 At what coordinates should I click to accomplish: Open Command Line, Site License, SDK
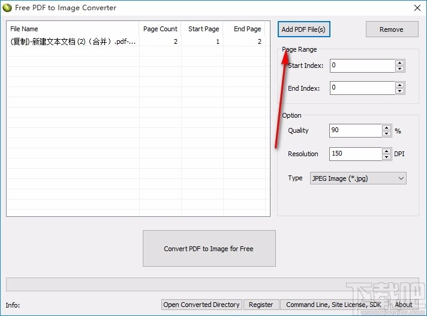(334, 305)
